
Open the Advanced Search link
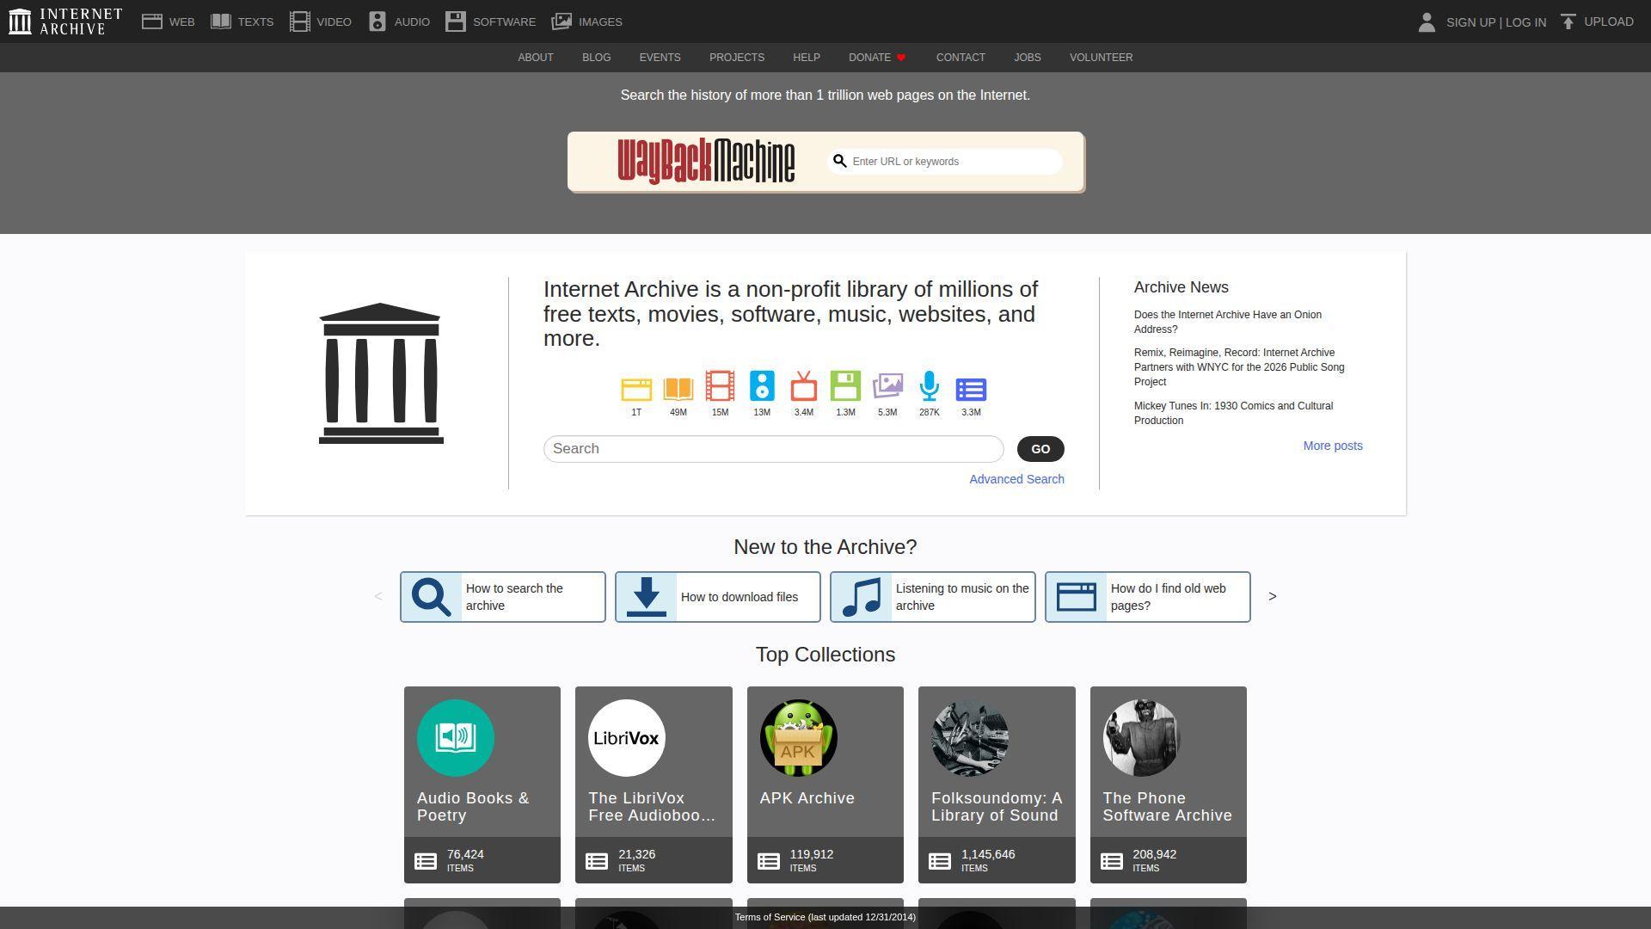click(x=1016, y=479)
